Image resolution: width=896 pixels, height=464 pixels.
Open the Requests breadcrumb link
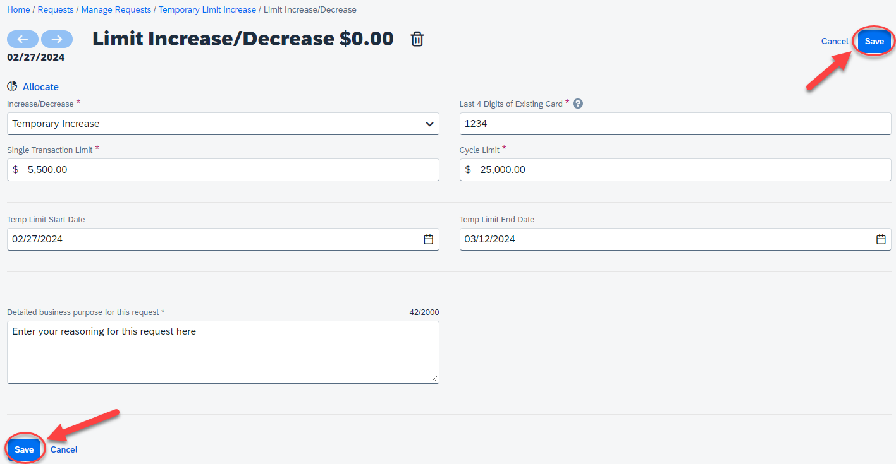click(x=56, y=9)
